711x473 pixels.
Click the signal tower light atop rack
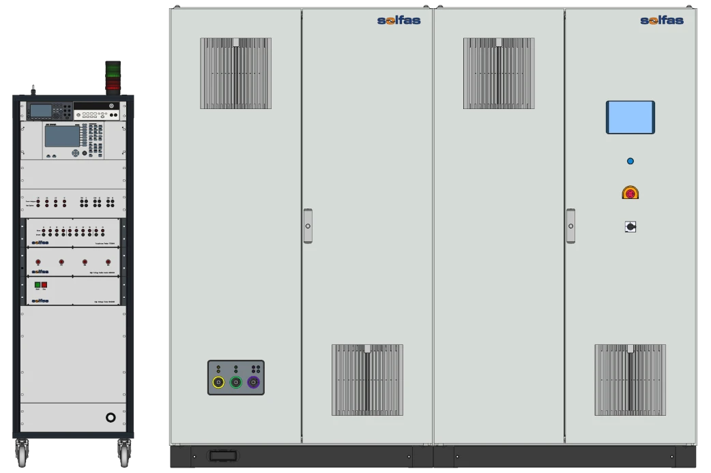coord(113,78)
